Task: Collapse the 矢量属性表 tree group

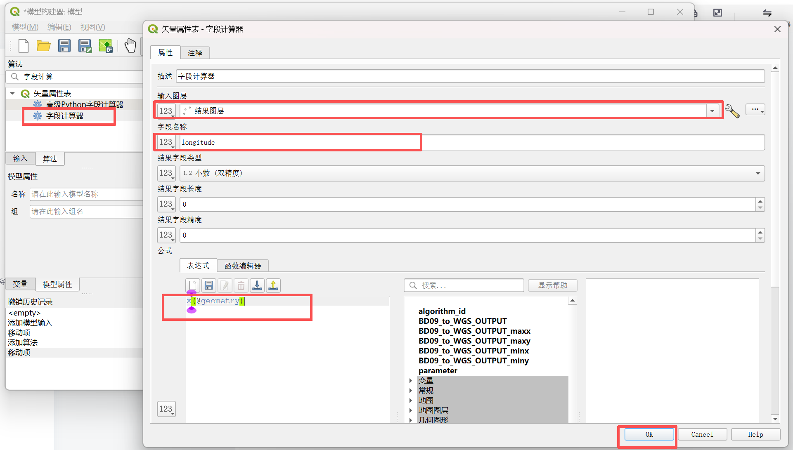Action: (12, 94)
